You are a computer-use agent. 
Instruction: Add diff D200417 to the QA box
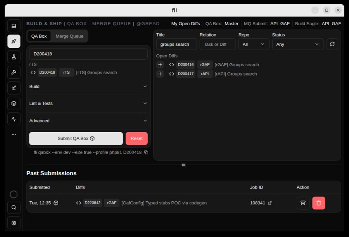pos(160,74)
